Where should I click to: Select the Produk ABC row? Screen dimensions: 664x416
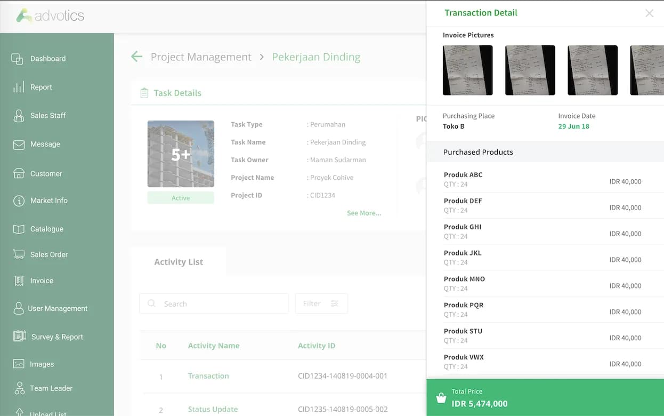click(x=546, y=180)
